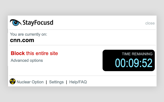Click separator between Settings and Help/FAQ
This screenshot has width=164, height=102.
coord(66,82)
